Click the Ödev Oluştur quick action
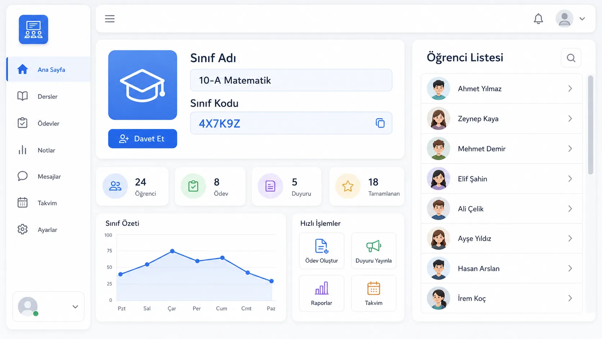The height and width of the screenshot is (339, 602). tap(322, 251)
